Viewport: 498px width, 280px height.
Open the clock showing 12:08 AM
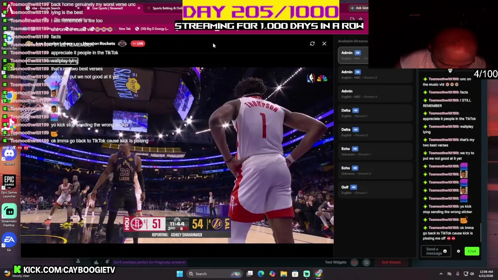[x=486, y=274]
